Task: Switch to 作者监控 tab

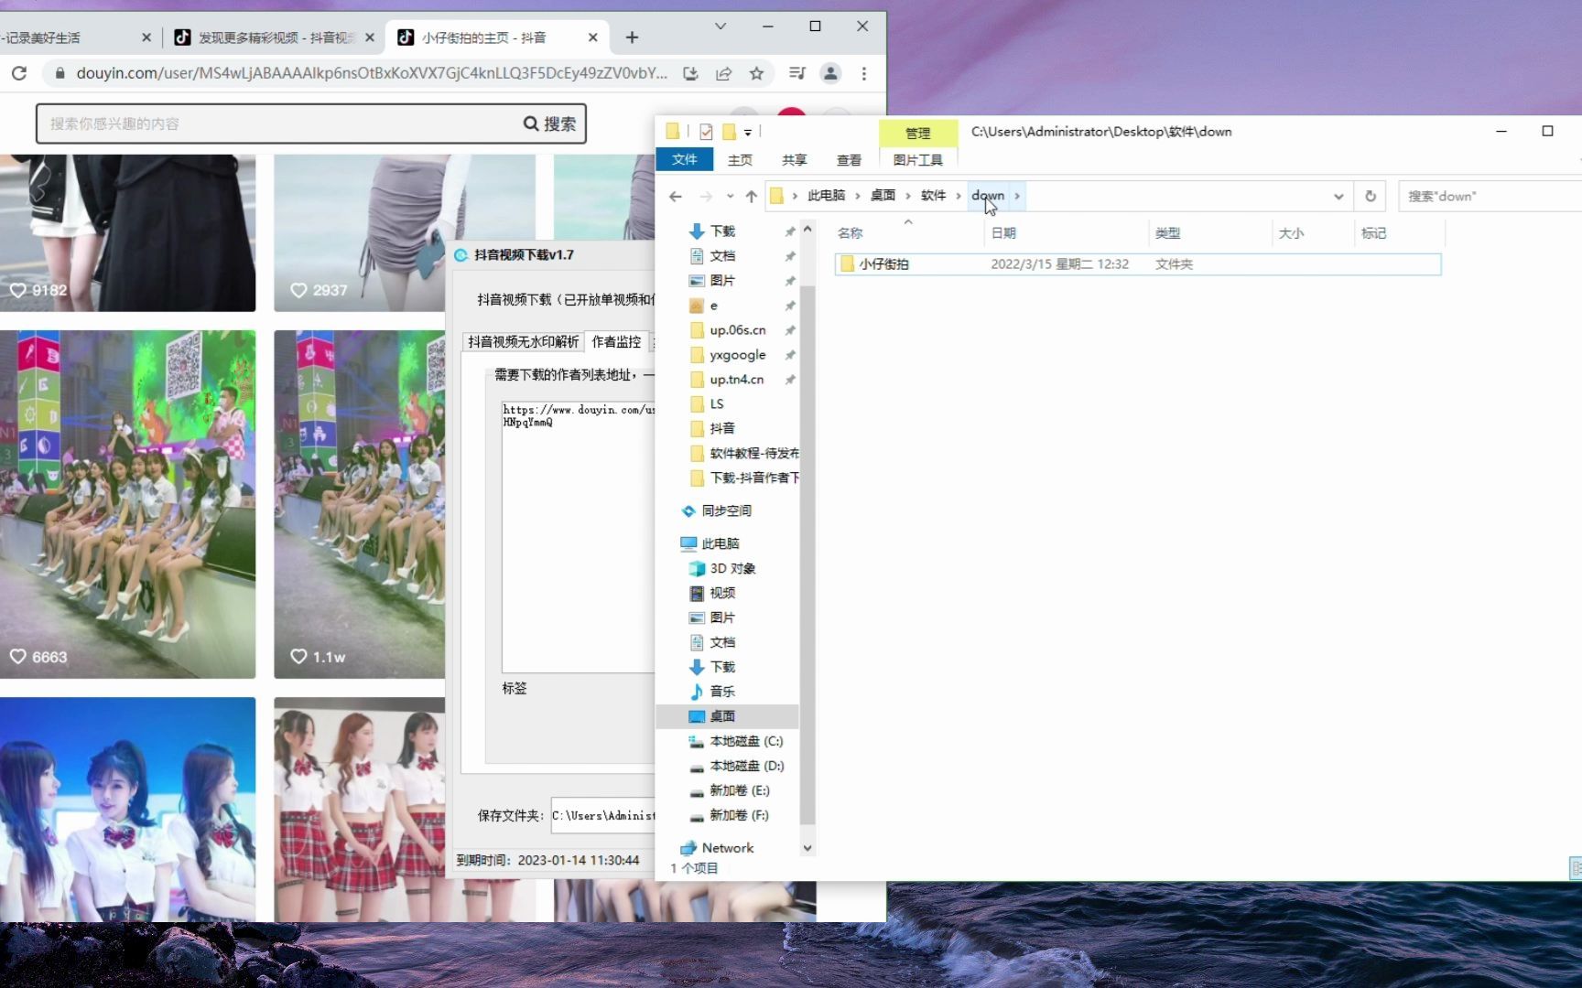Action: coord(616,341)
